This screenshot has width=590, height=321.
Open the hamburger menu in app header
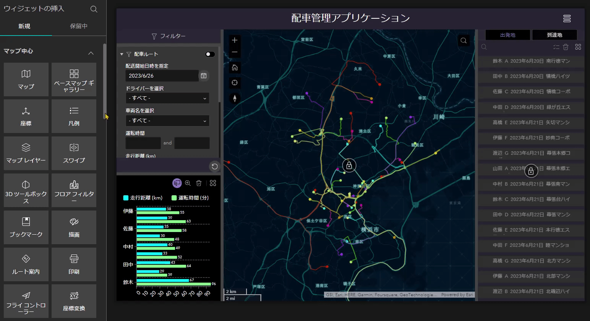567,18
